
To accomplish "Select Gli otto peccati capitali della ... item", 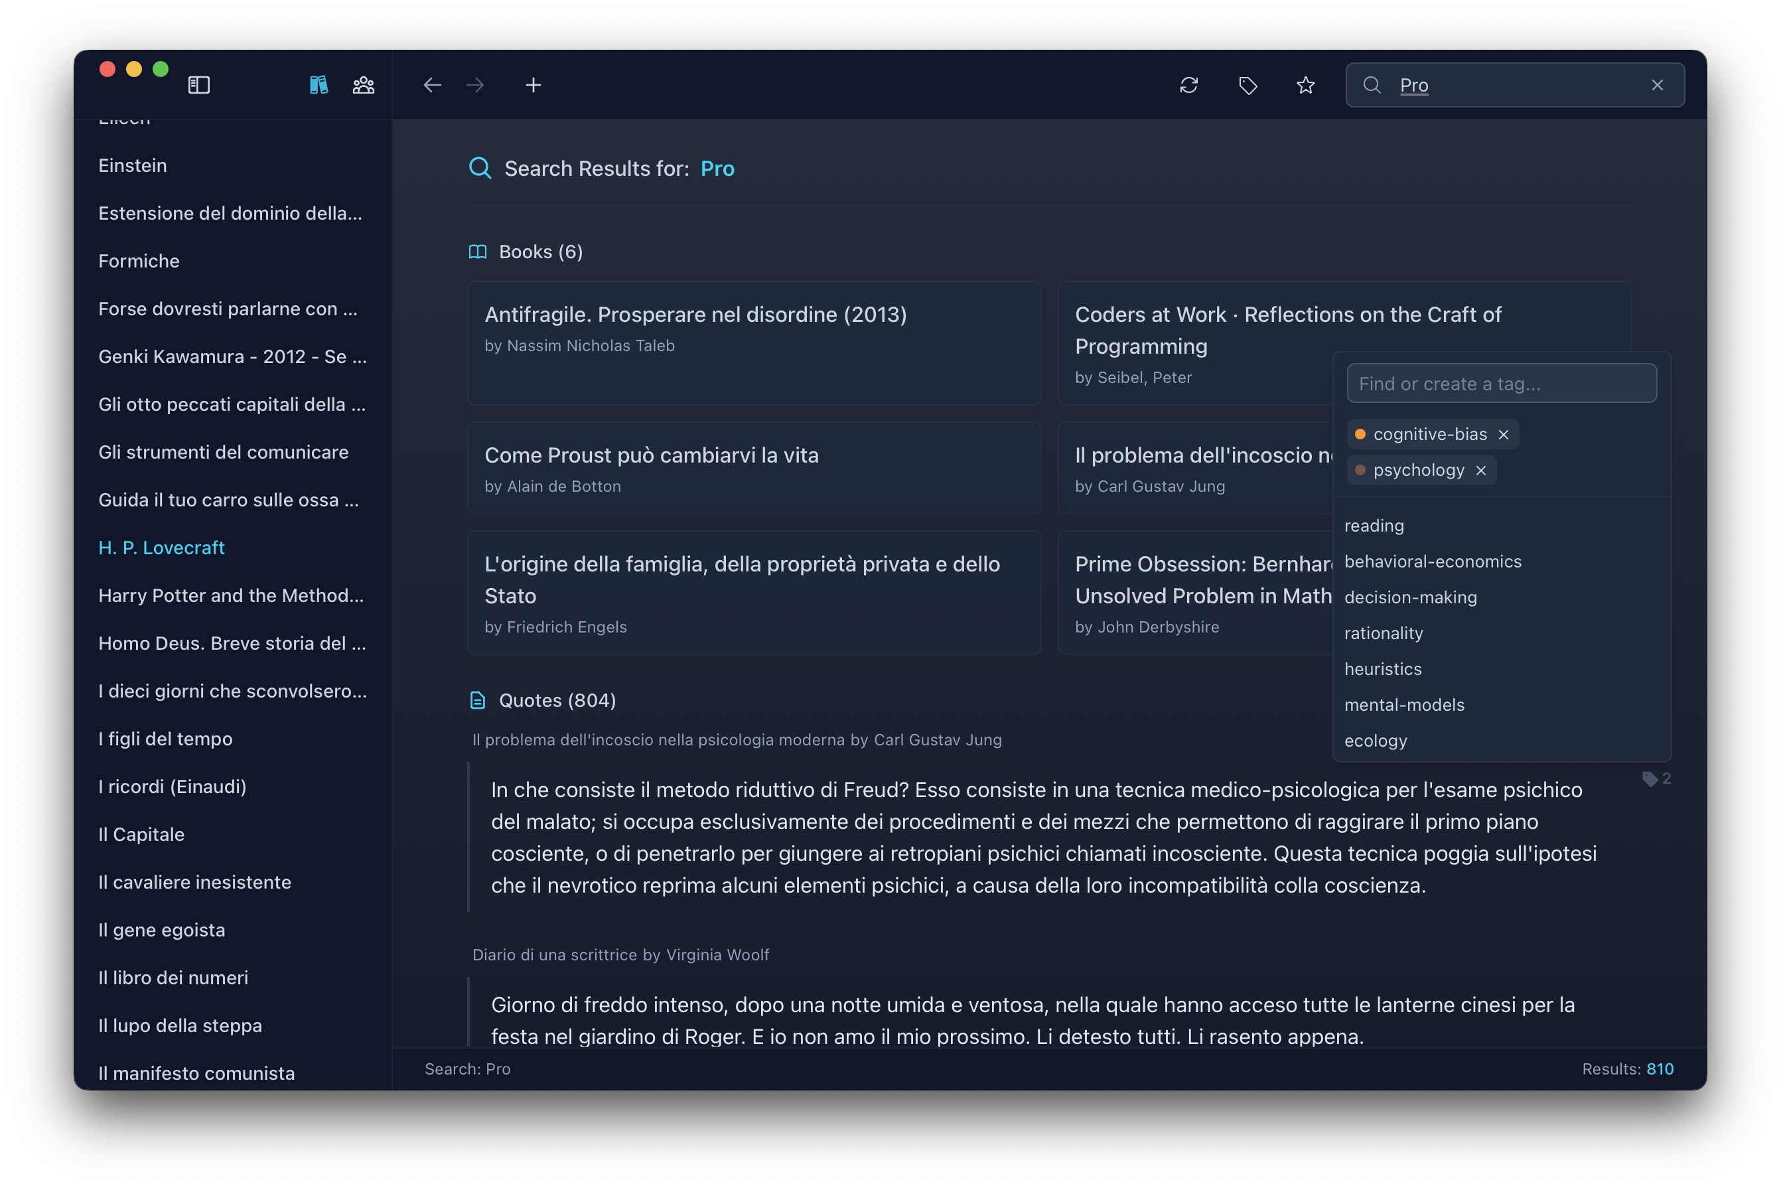I will [232, 404].
